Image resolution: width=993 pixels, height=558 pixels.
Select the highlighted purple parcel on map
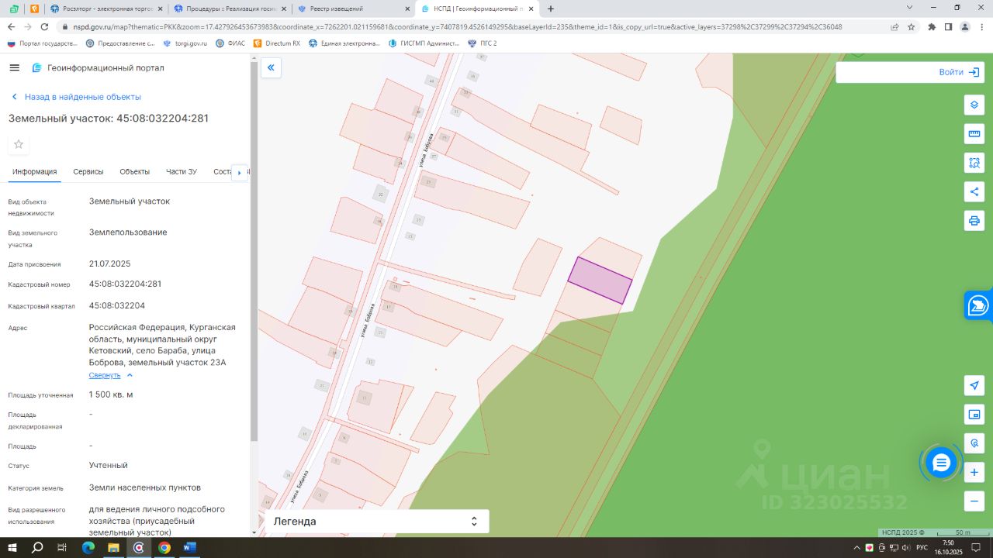[x=600, y=281]
